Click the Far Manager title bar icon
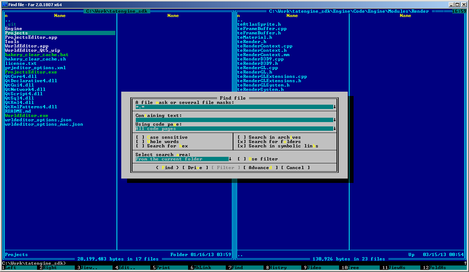 (5, 4)
